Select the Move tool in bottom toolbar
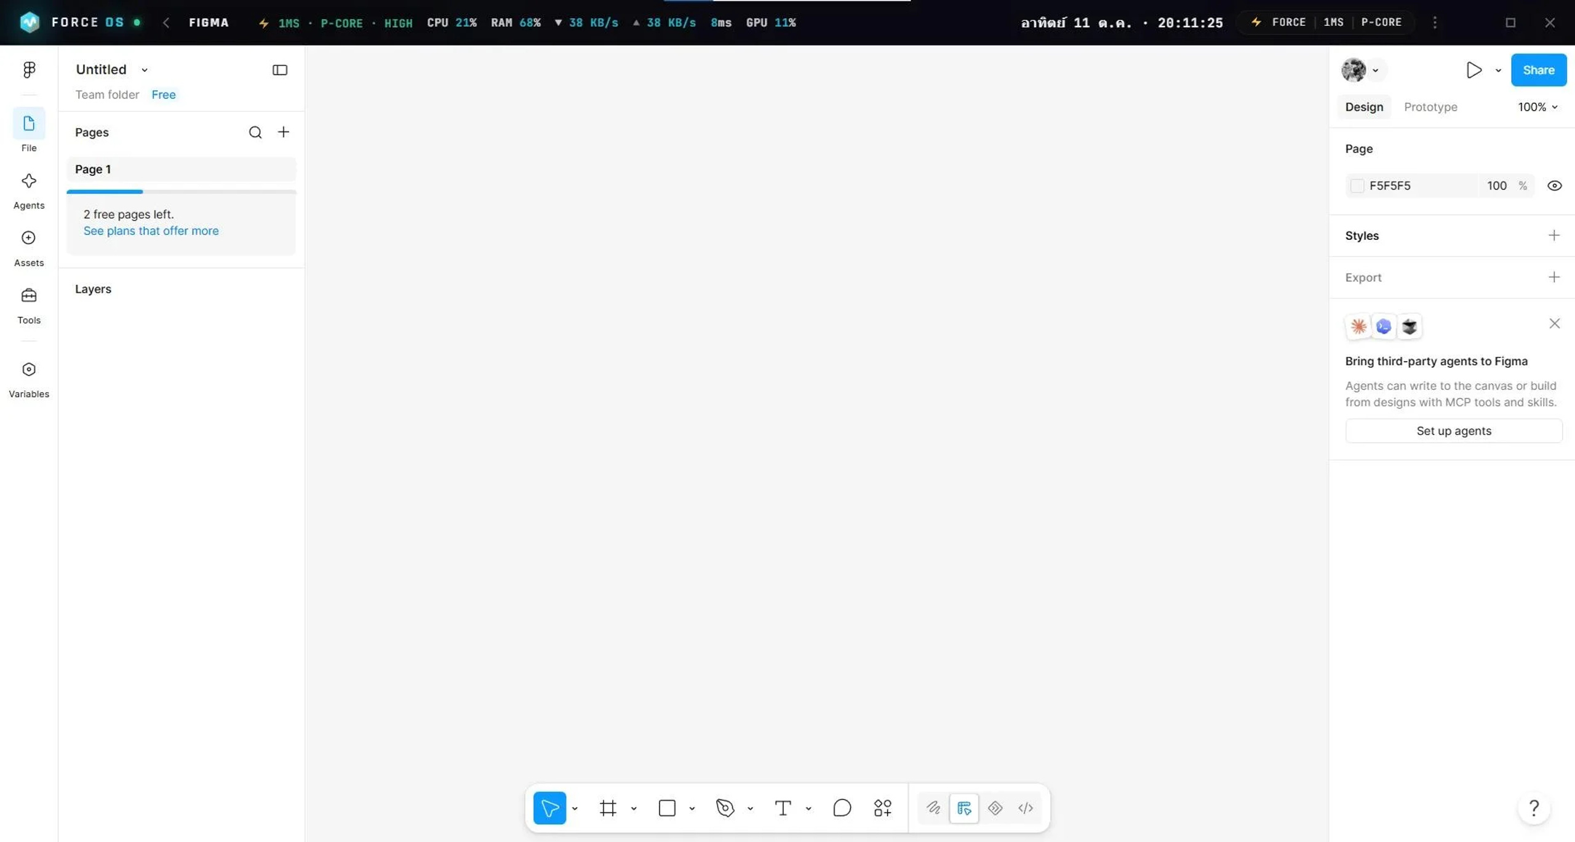This screenshot has height=842, width=1575. pos(549,808)
